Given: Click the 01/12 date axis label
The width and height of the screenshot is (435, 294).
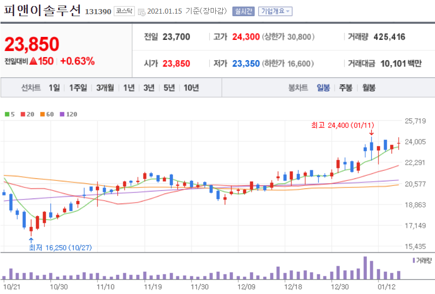Looking at the screenshot, I should [x=386, y=287].
